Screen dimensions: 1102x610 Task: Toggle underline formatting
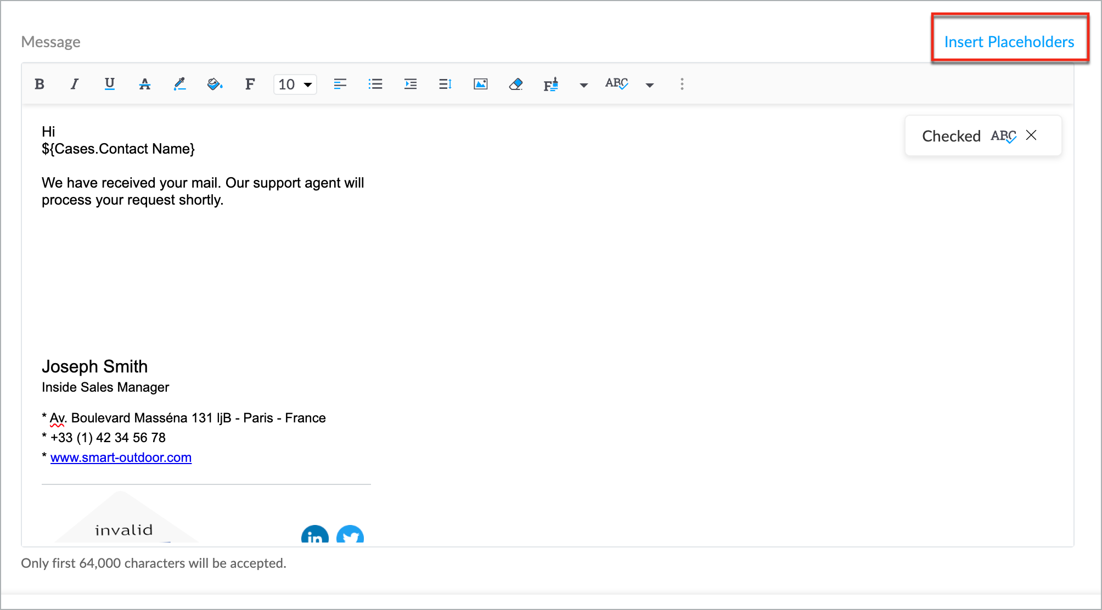pos(109,84)
